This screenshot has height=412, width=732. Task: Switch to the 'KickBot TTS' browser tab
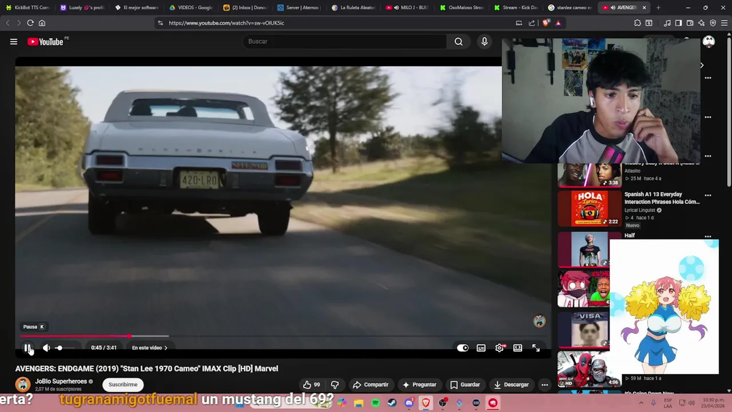coord(27,7)
